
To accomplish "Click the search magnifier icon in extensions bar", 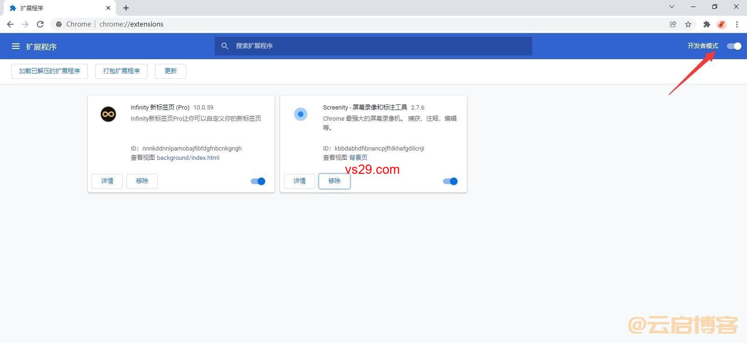I will [225, 46].
